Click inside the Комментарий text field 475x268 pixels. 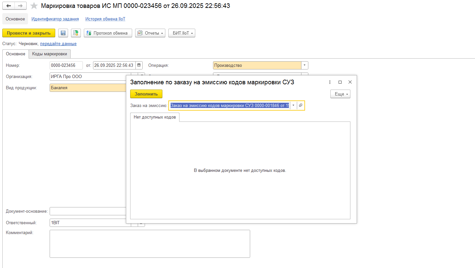click(x=150, y=244)
